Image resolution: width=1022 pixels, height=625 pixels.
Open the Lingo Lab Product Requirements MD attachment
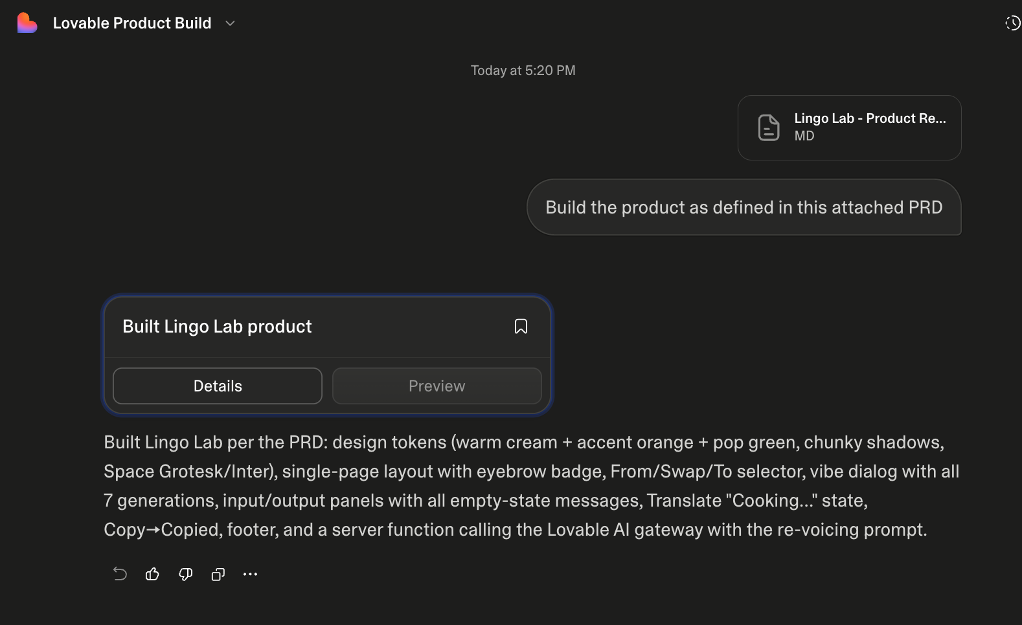849,127
